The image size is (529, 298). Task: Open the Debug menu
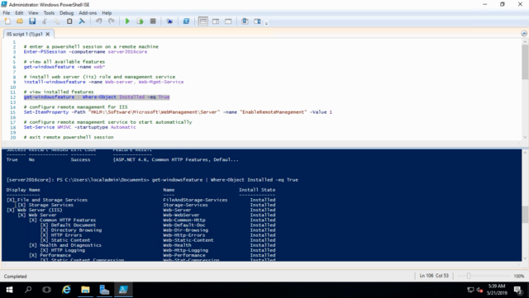(x=66, y=13)
